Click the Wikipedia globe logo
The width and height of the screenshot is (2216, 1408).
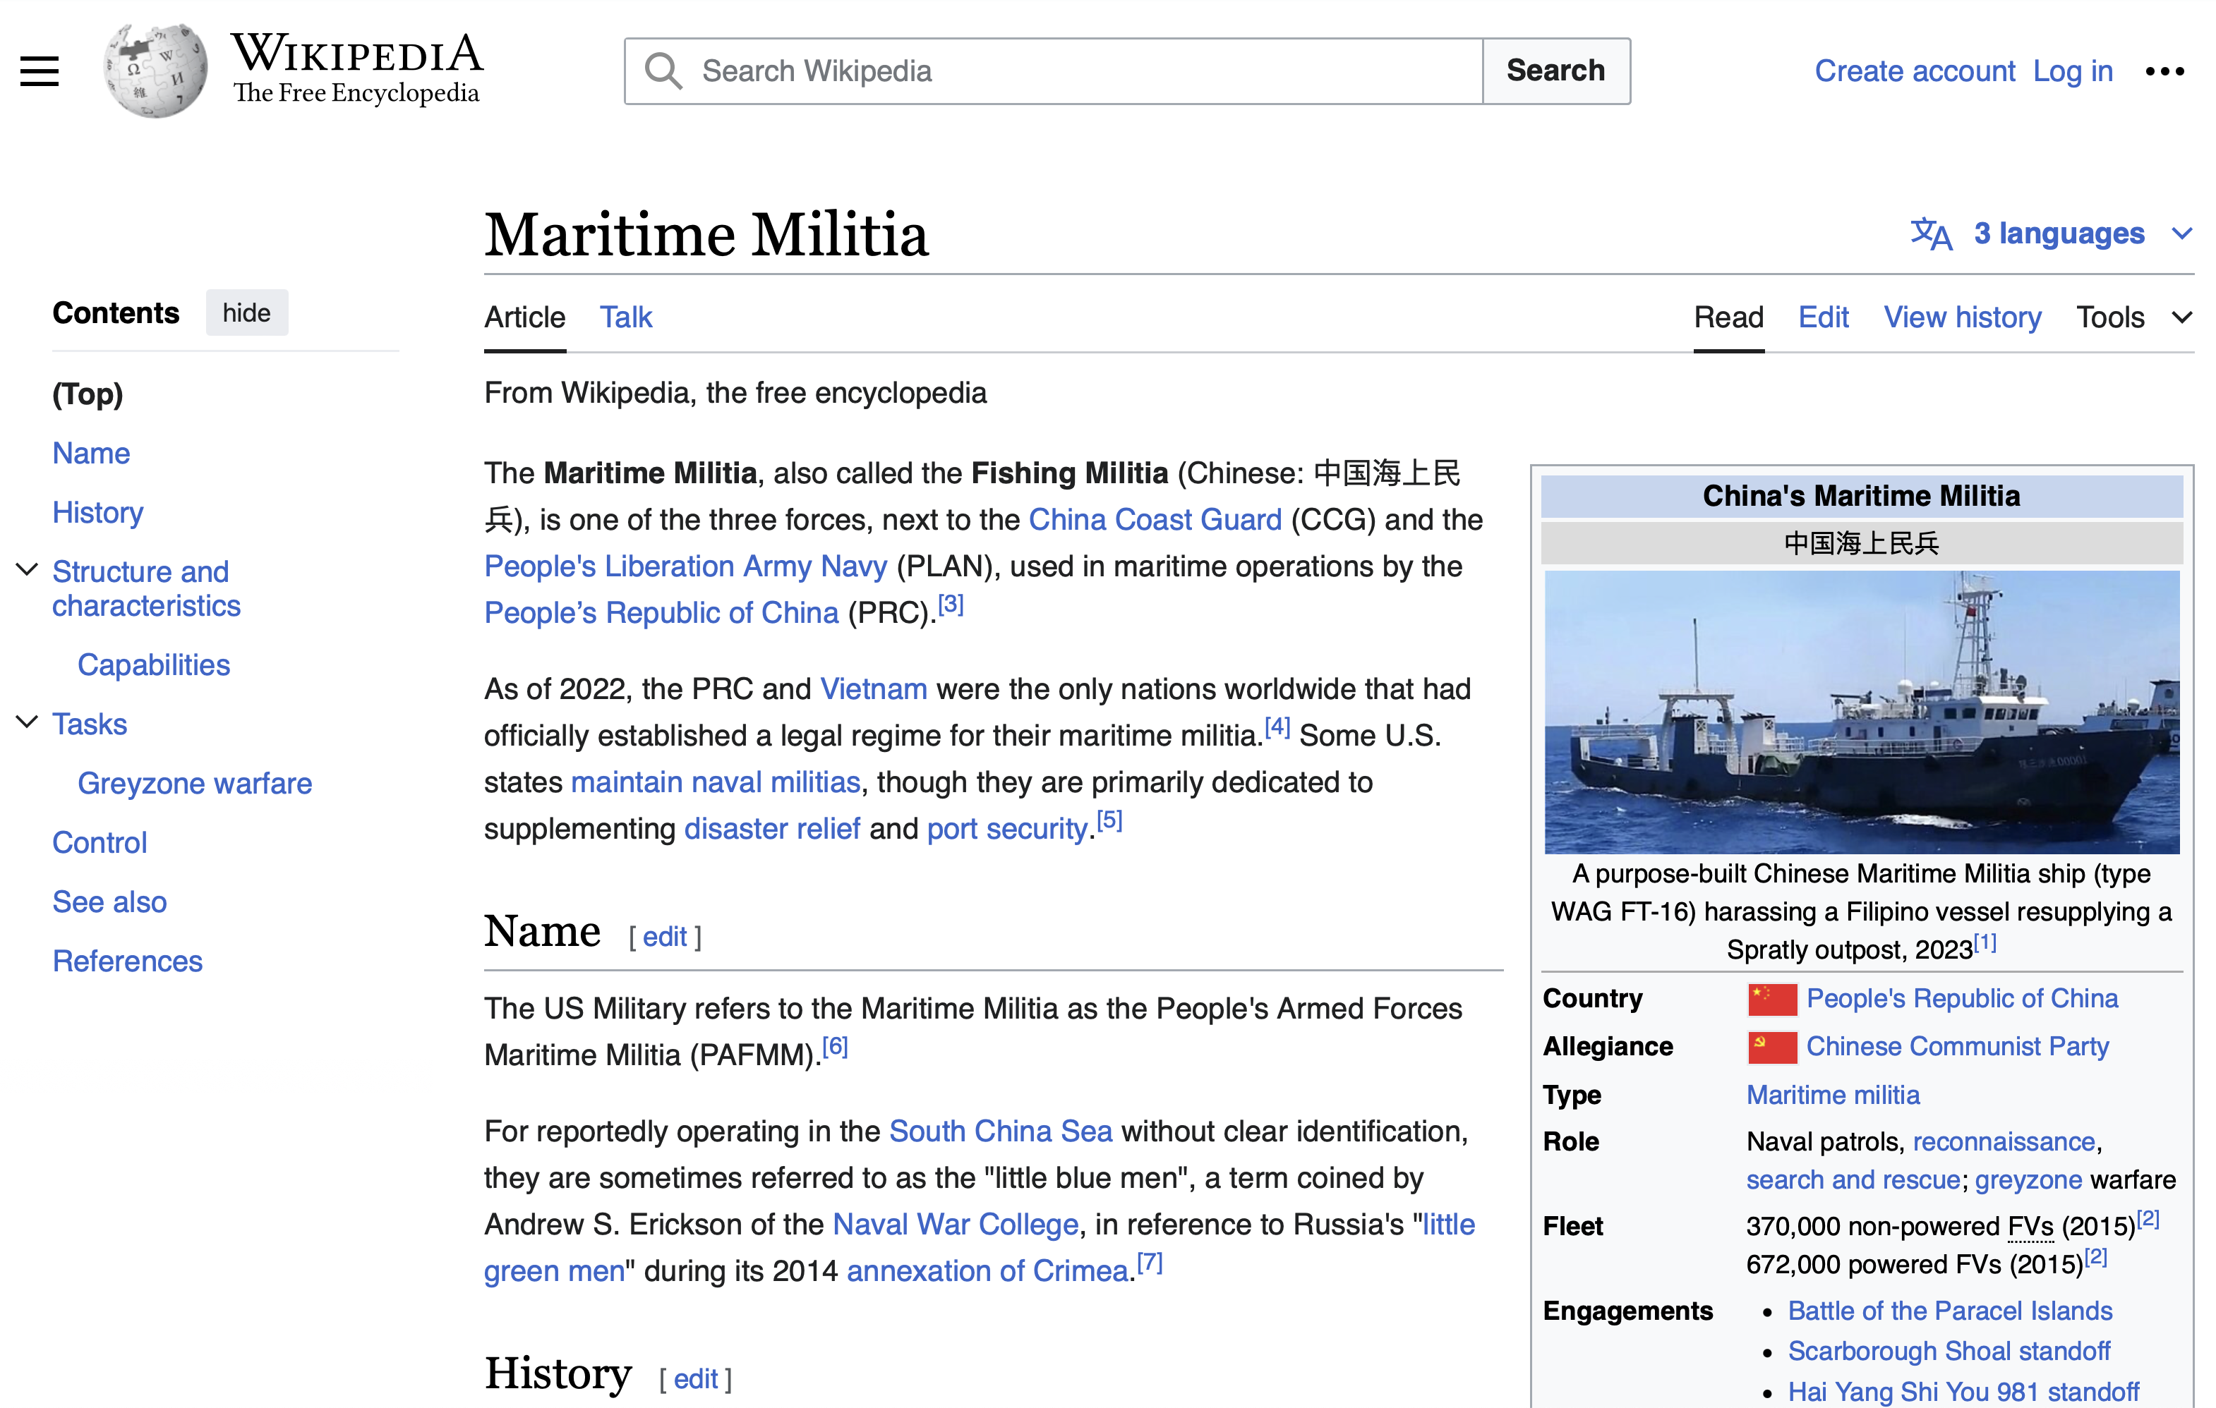[155, 71]
